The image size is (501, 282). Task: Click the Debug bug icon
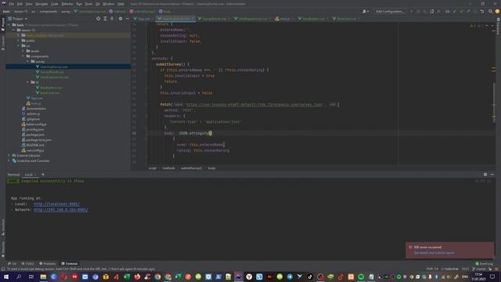(x=418, y=12)
